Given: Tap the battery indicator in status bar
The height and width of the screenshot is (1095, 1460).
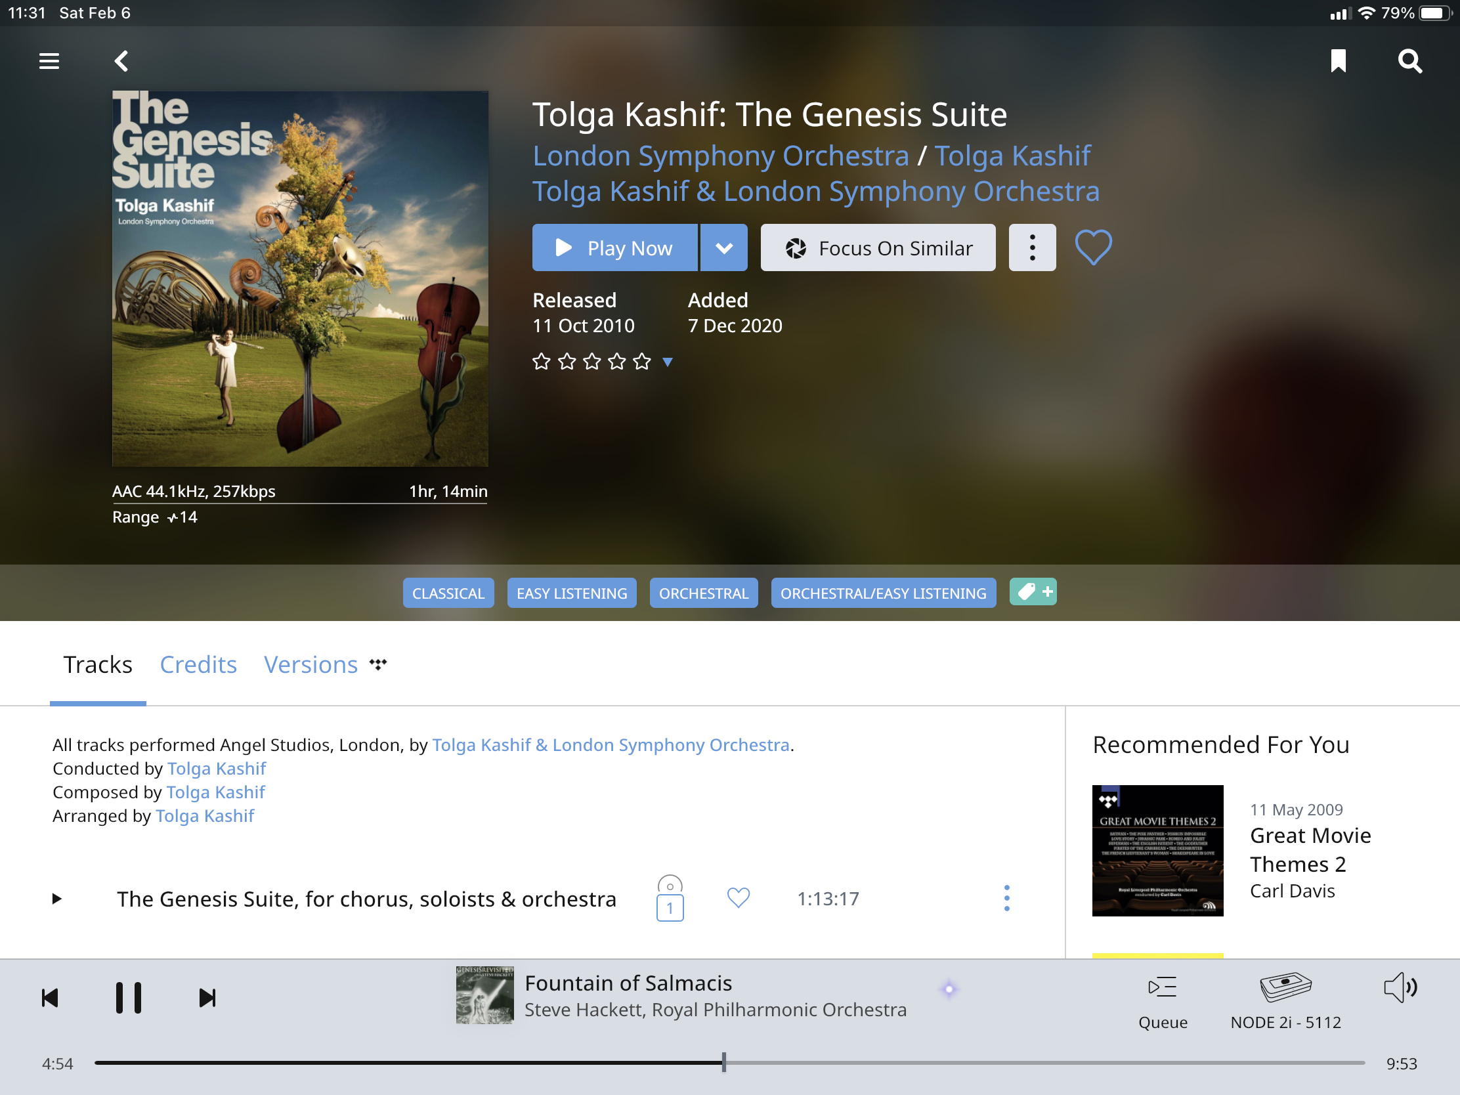Looking at the screenshot, I should pos(1435,13).
